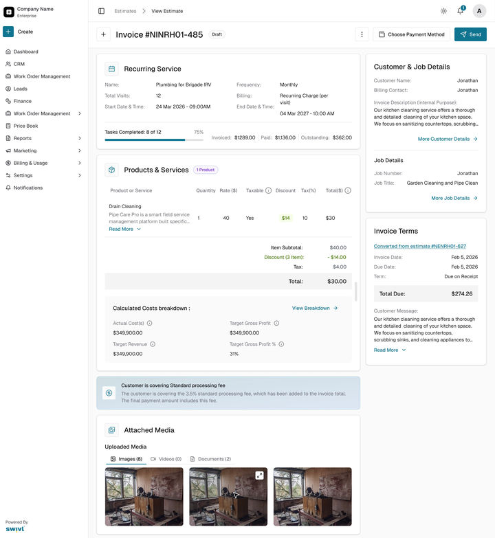Click the 1 Product badge
Screen dimensions: 495x538
tap(206, 170)
